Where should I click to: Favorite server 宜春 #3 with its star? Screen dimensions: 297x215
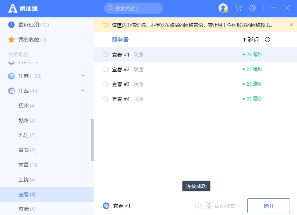click(106, 84)
